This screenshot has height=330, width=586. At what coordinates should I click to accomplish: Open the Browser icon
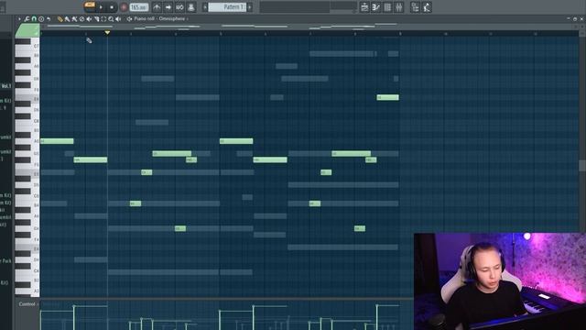pos(415,7)
